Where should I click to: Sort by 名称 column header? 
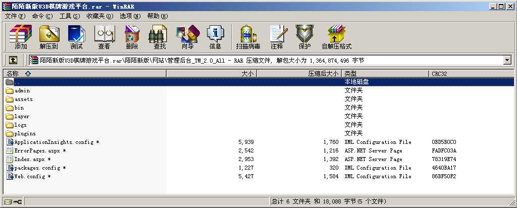(85, 74)
